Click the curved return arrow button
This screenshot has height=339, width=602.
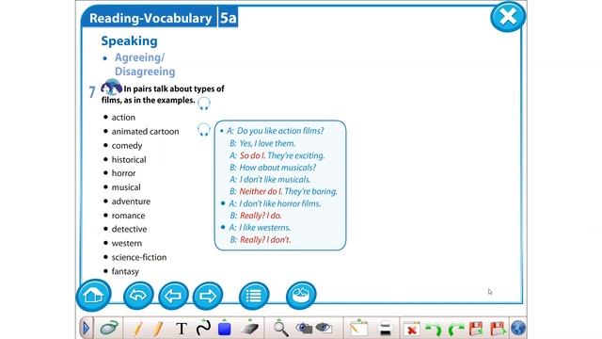(138, 296)
